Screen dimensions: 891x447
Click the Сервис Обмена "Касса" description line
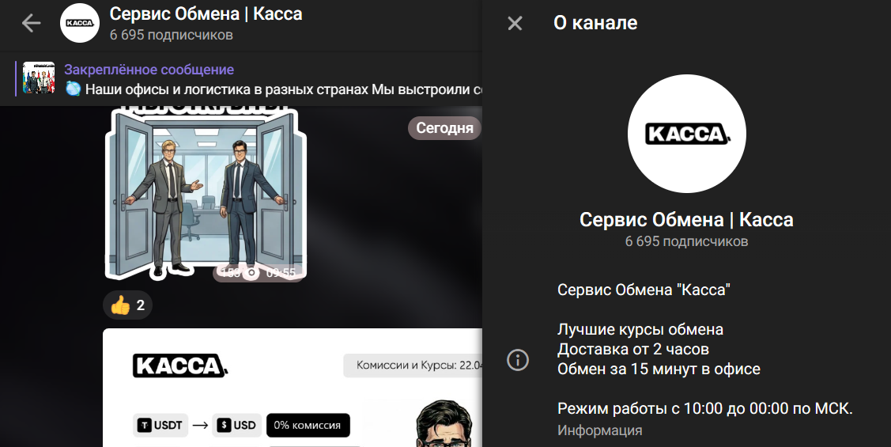pyautogui.click(x=644, y=290)
